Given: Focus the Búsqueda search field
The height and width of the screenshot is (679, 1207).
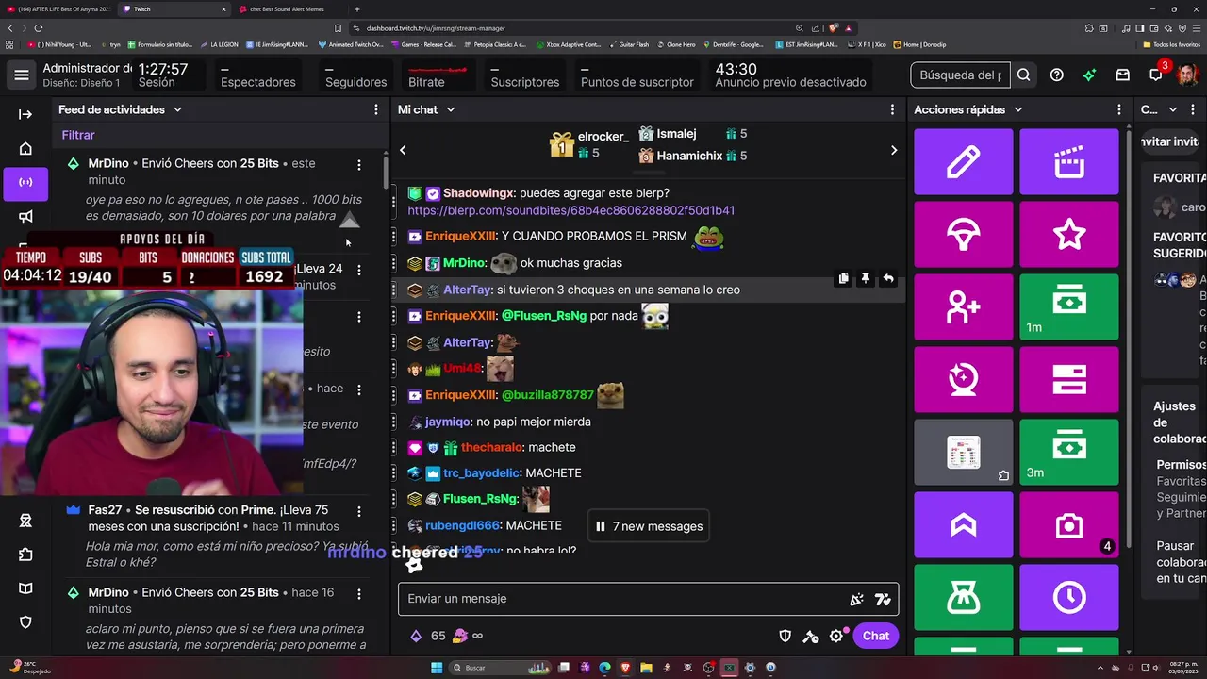Looking at the screenshot, I should tap(961, 75).
